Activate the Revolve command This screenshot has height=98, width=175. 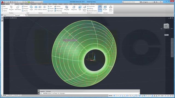[x=25, y=11]
